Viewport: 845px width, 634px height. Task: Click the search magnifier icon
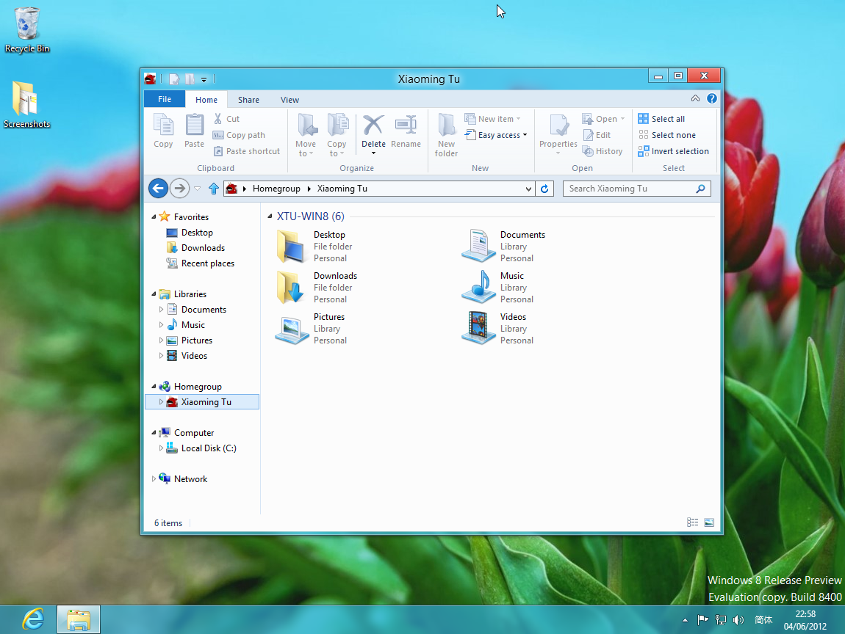click(700, 189)
